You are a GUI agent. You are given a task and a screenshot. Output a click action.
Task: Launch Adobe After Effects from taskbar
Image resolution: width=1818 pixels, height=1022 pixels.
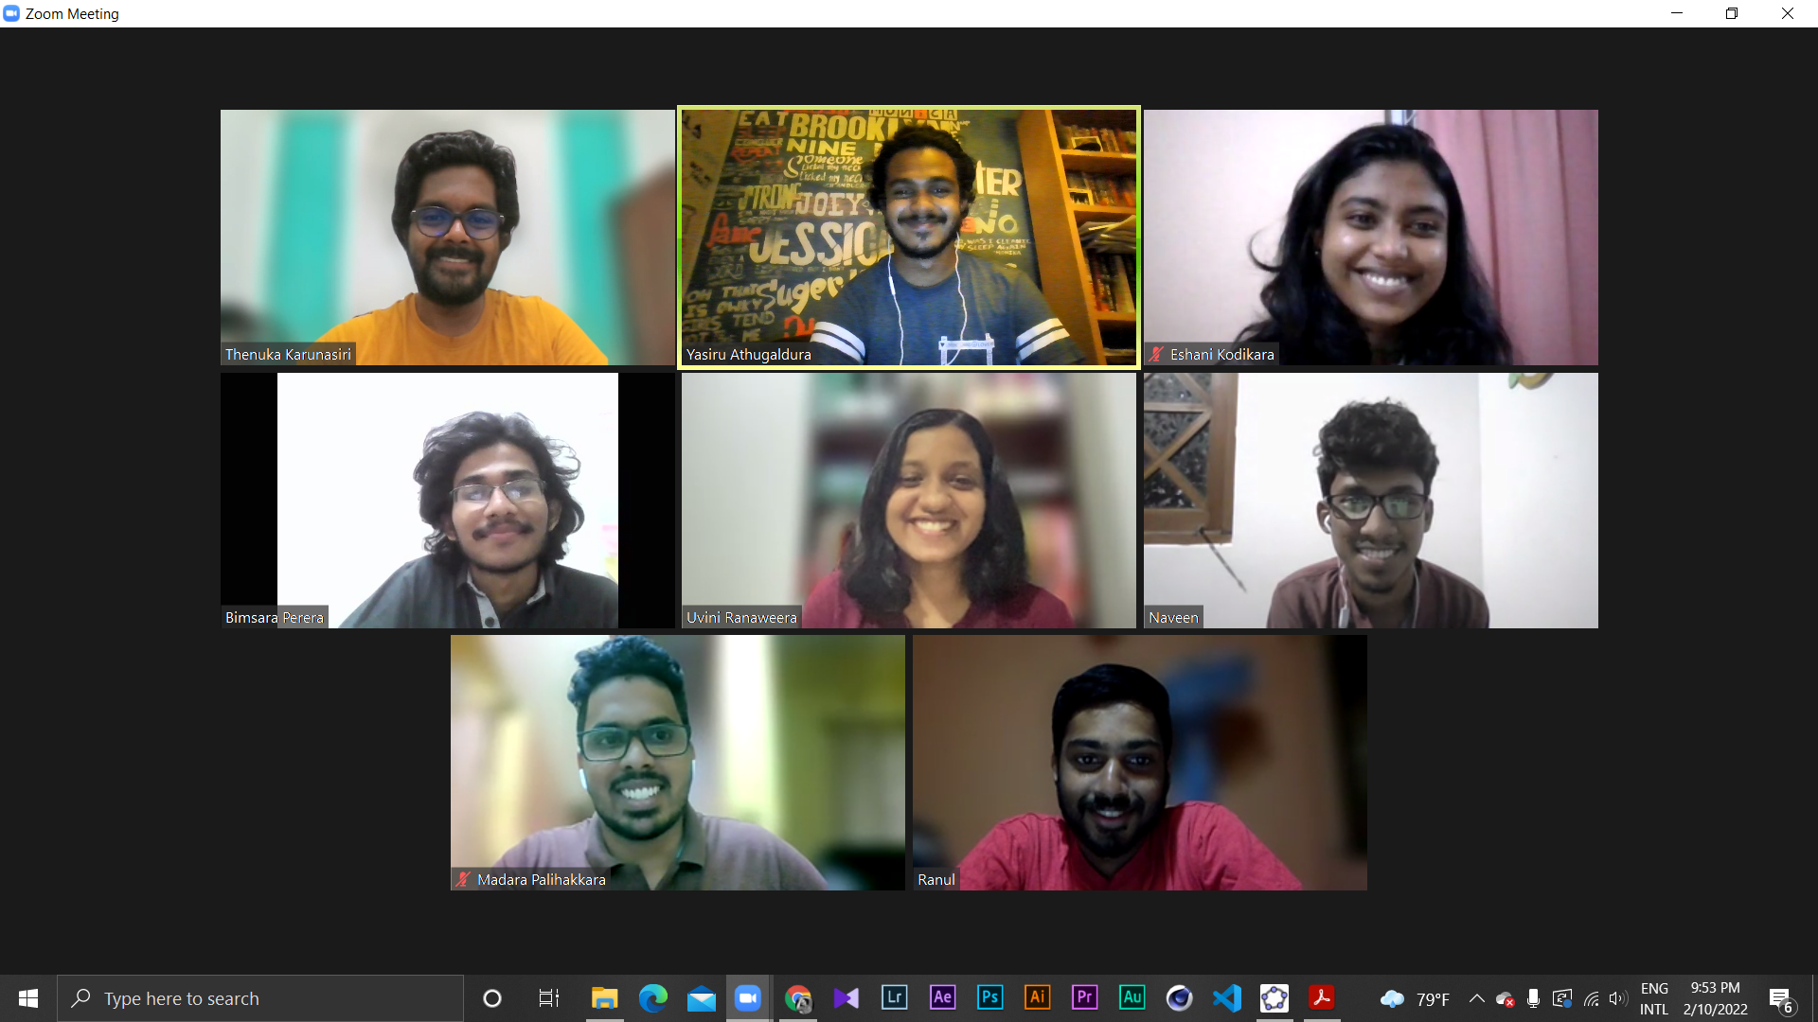pyautogui.click(x=942, y=997)
